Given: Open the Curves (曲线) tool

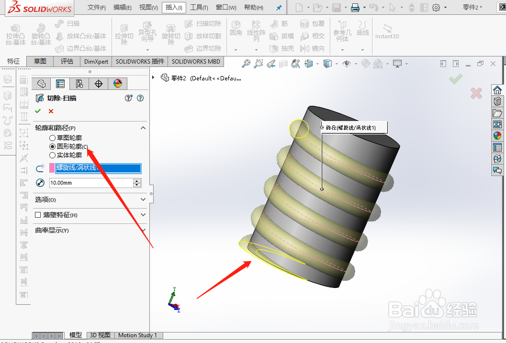Looking at the screenshot, I should [x=363, y=28].
